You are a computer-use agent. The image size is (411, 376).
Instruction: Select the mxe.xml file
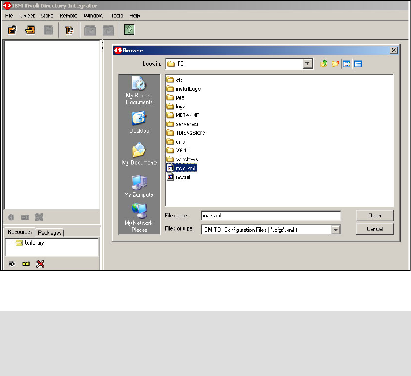182,168
